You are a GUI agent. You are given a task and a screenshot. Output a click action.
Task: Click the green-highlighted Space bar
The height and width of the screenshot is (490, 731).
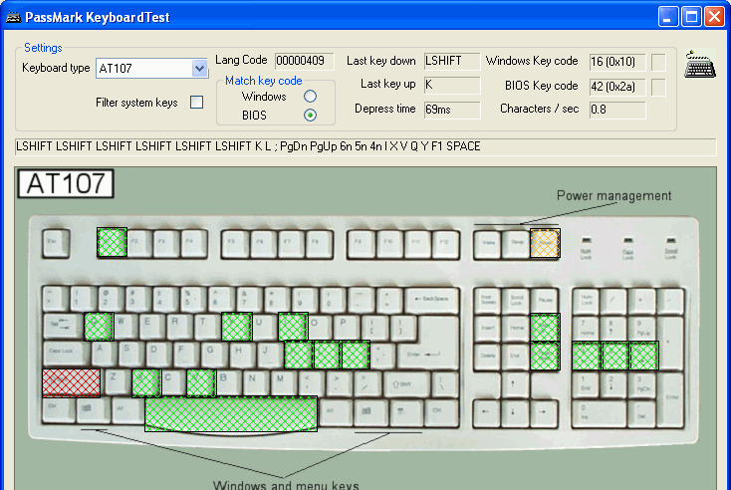231,413
